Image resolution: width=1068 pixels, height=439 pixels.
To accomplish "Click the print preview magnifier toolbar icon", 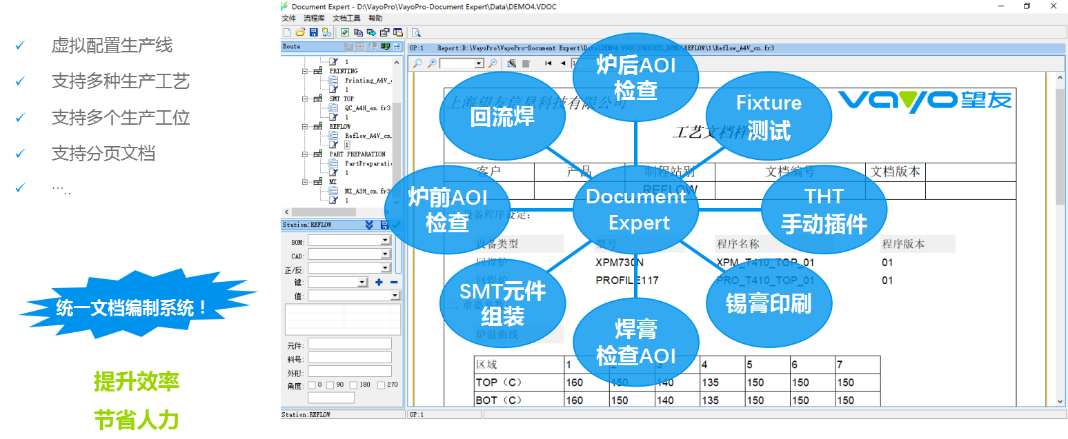I will click(416, 32).
